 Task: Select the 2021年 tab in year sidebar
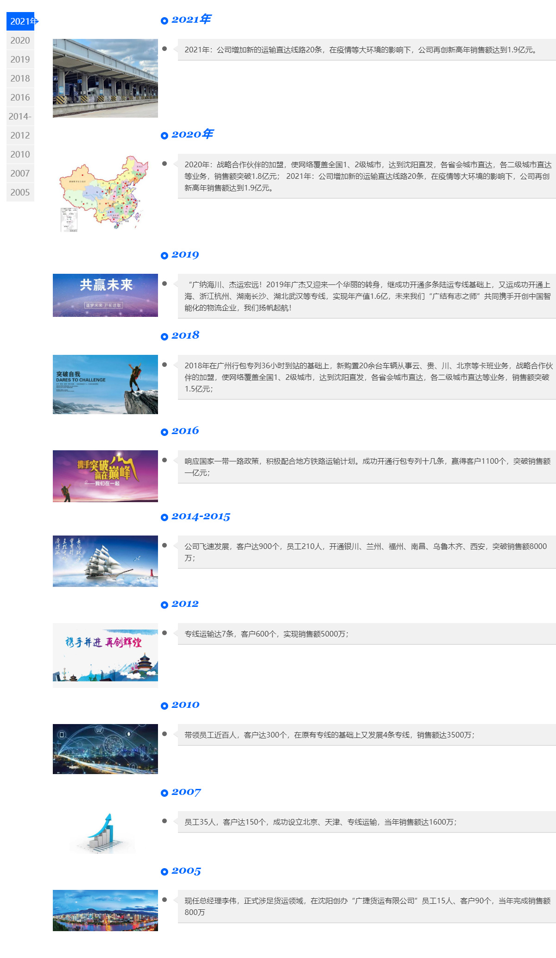[x=20, y=21]
